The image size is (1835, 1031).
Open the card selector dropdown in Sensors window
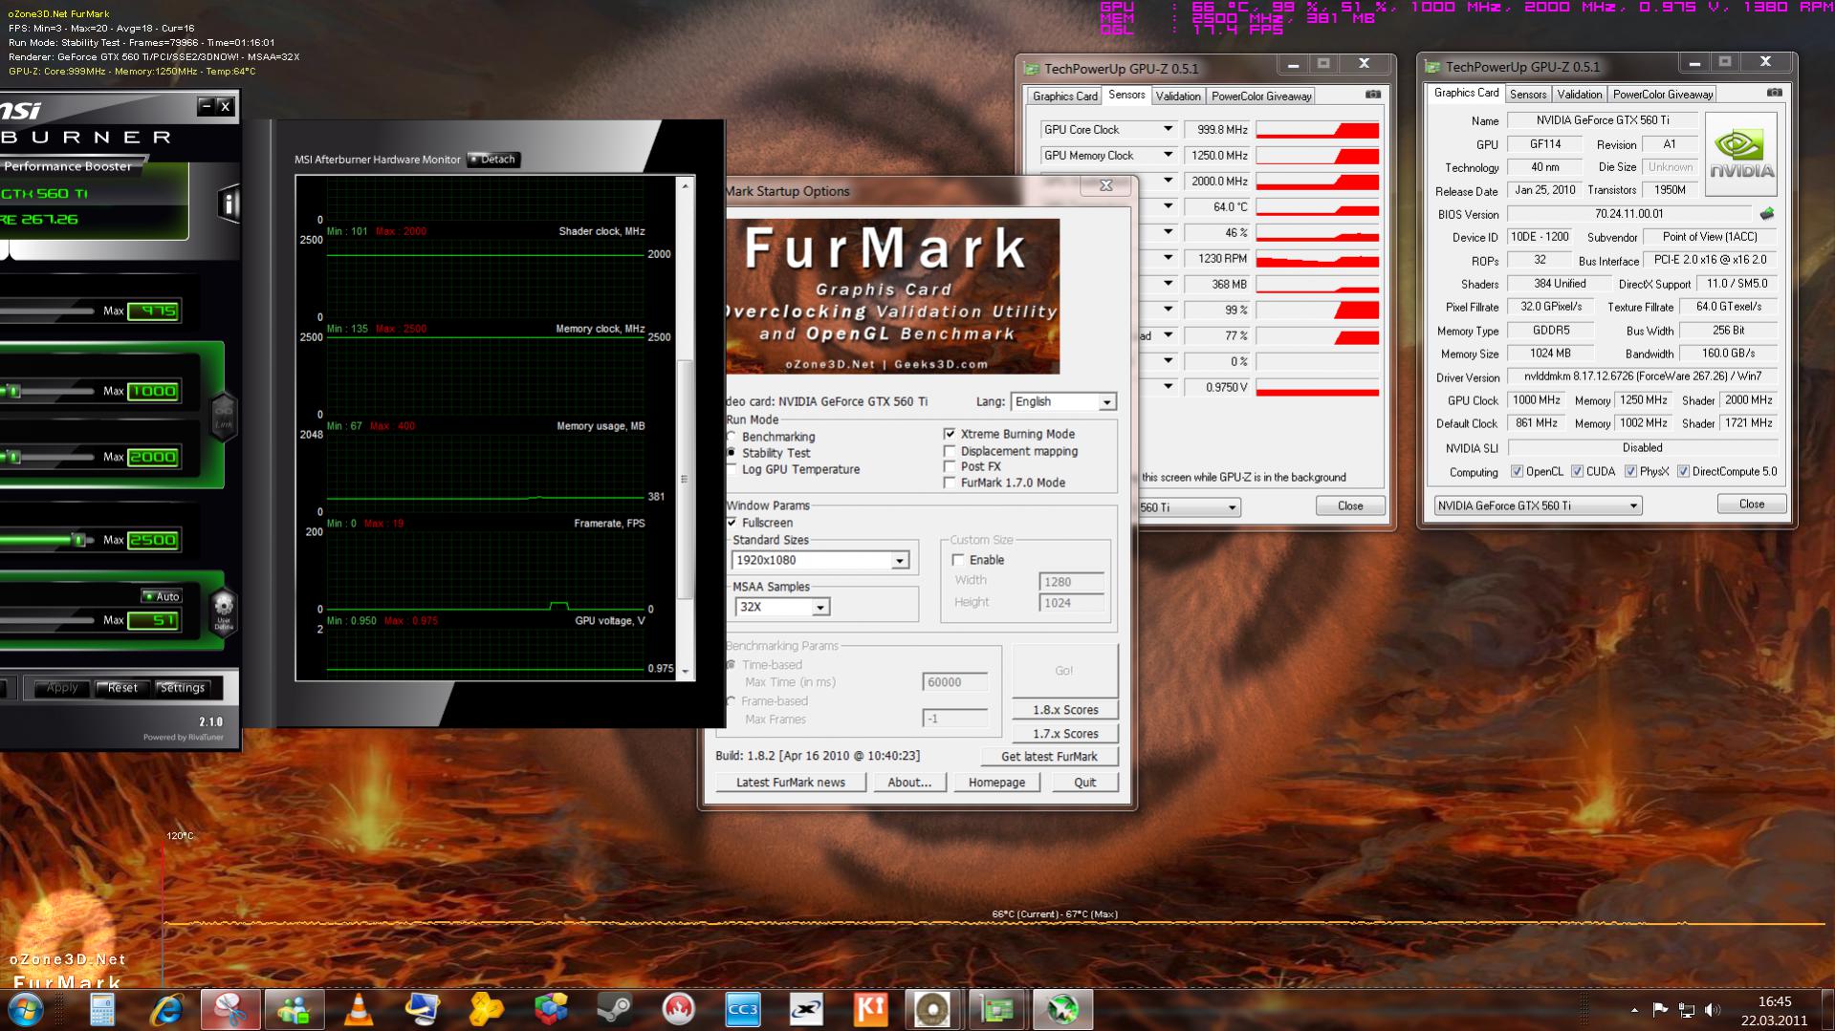coord(1232,507)
